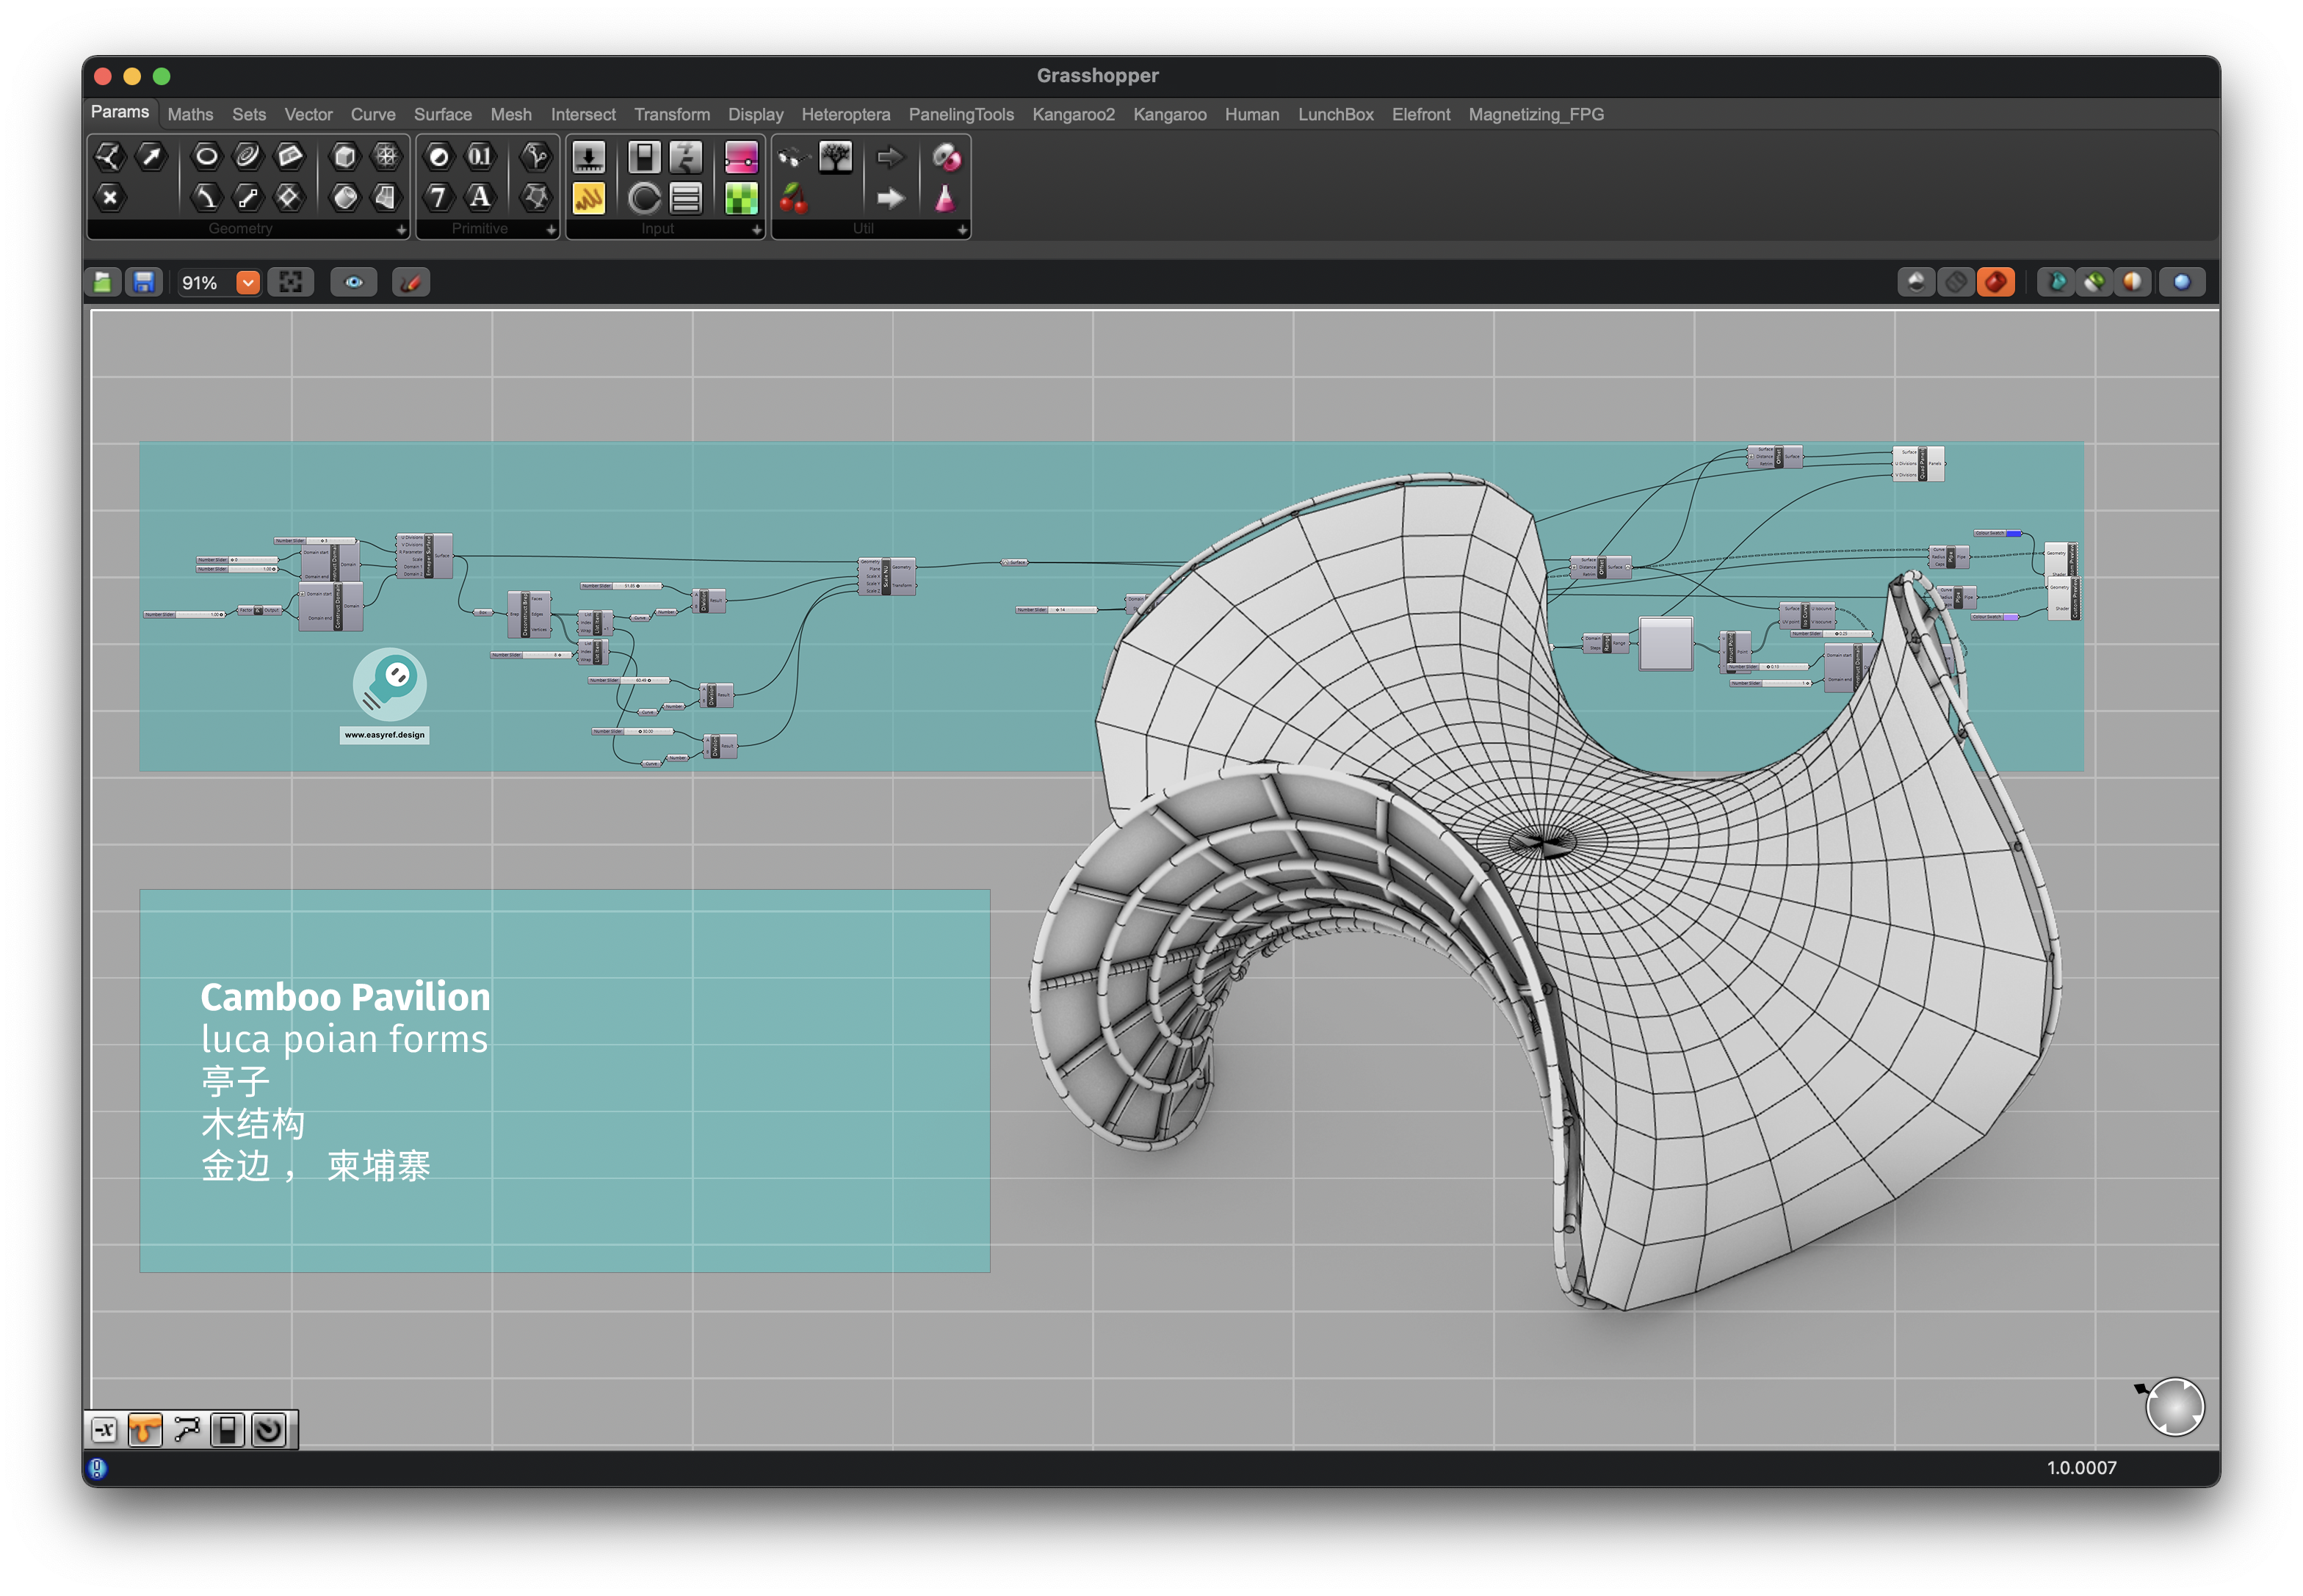Screen dimensions: 2303x1596
Task: Click the Boolean Toggle component icon
Action: tap(644, 157)
